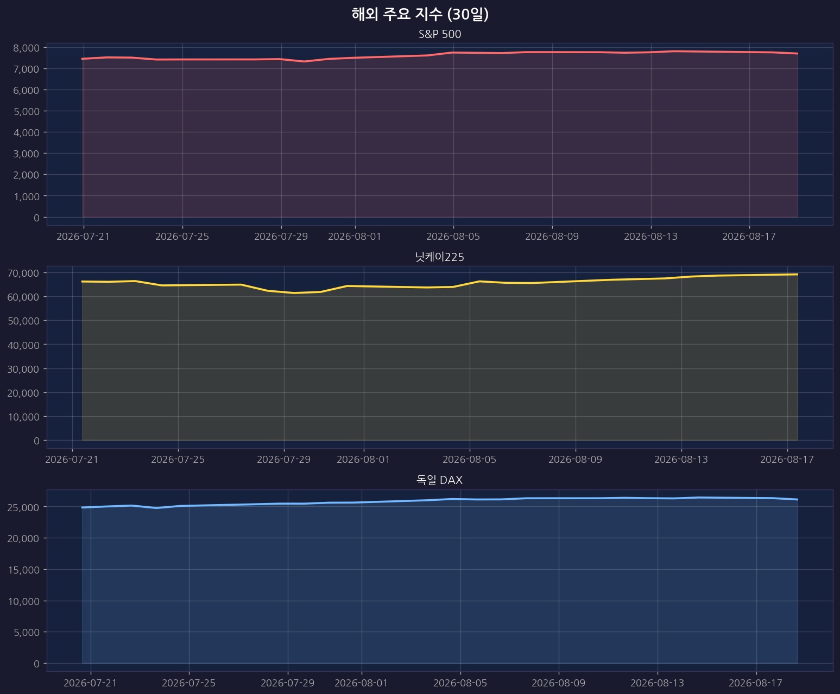This screenshot has width=840, height=694.
Task: Click the 30,000 tick on 닛케이225 axis
Action: point(24,369)
